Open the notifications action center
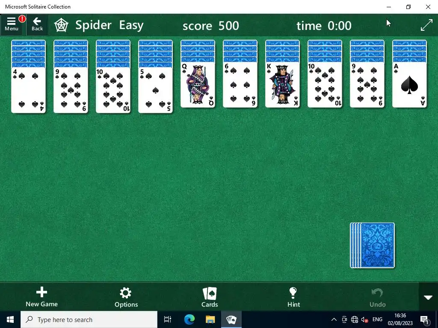This screenshot has width=438, height=328. pos(424,319)
